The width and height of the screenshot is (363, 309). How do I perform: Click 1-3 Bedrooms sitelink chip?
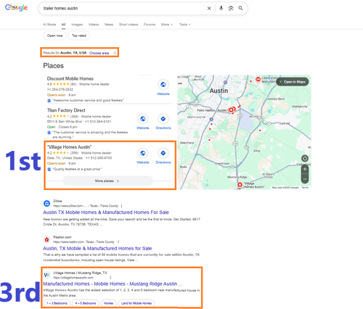[57, 303]
